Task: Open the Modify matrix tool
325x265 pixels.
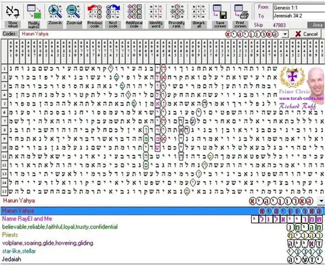Action: coord(34,11)
